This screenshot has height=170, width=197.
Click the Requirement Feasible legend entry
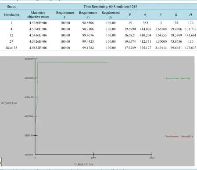[x=177, y=78]
